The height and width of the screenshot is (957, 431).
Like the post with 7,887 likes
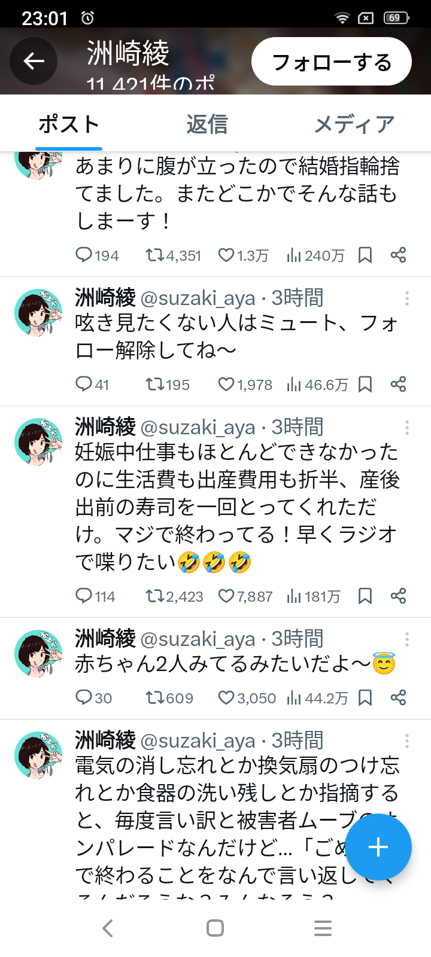point(226,596)
